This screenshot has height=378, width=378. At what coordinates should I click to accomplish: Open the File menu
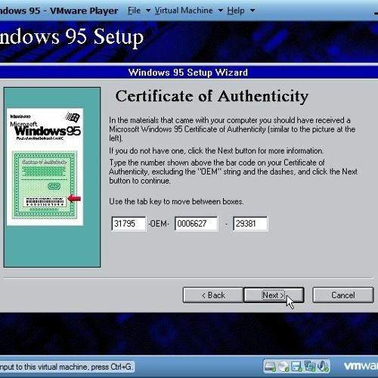[134, 11]
